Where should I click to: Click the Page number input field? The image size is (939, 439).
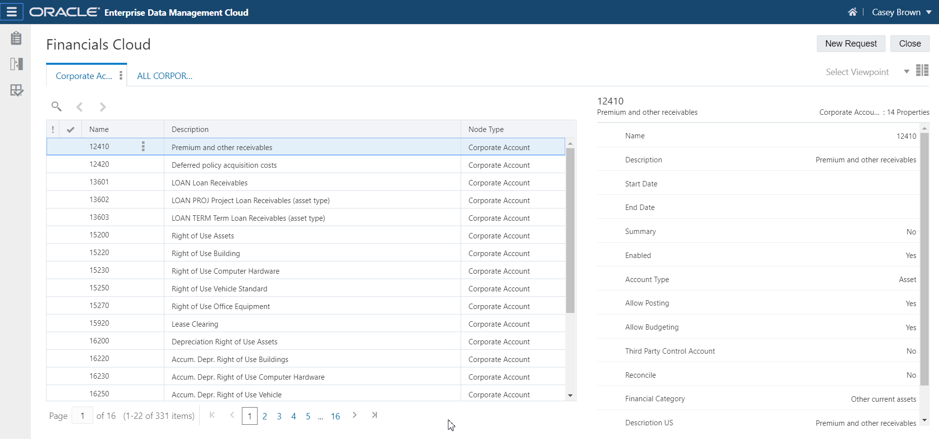click(x=82, y=416)
